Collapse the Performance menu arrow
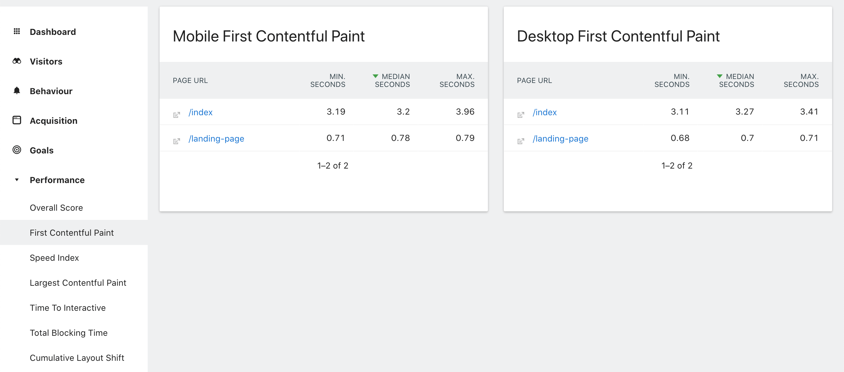Viewport: 844px width, 372px height. point(17,180)
